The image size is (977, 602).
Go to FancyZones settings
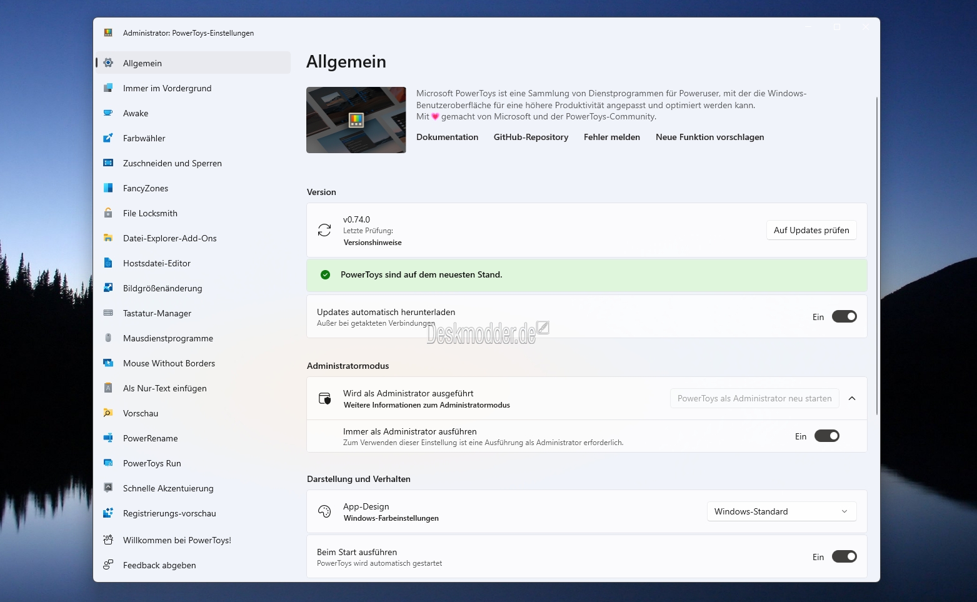(193, 188)
